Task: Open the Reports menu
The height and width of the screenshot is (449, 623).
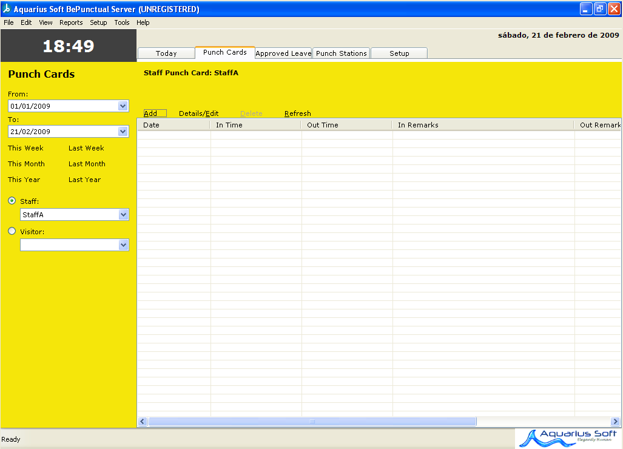Action: [x=71, y=22]
